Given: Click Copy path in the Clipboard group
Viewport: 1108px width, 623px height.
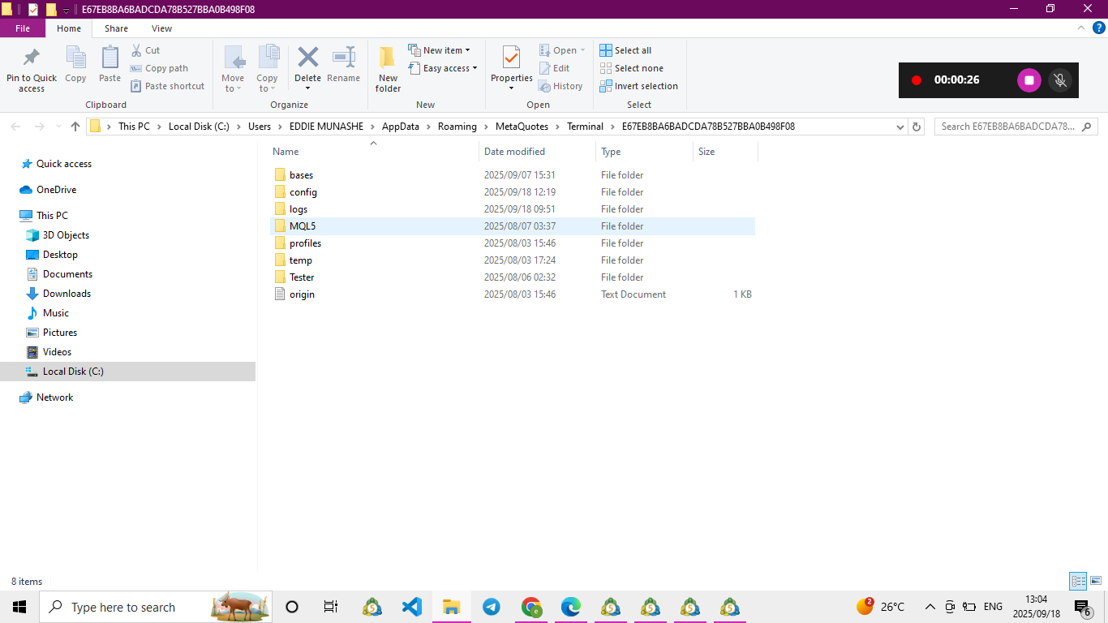Looking at the screenshot, I should tap(159, 68).
